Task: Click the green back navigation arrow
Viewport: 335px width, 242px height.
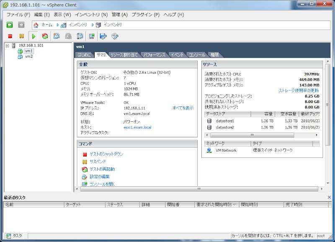Action: click(x=10, y=25)
